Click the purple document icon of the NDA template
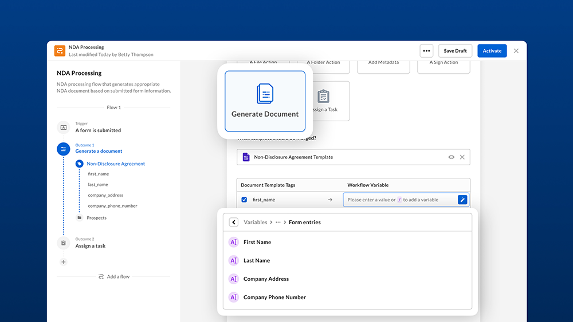The image size is (573, 322). (246, 157)
